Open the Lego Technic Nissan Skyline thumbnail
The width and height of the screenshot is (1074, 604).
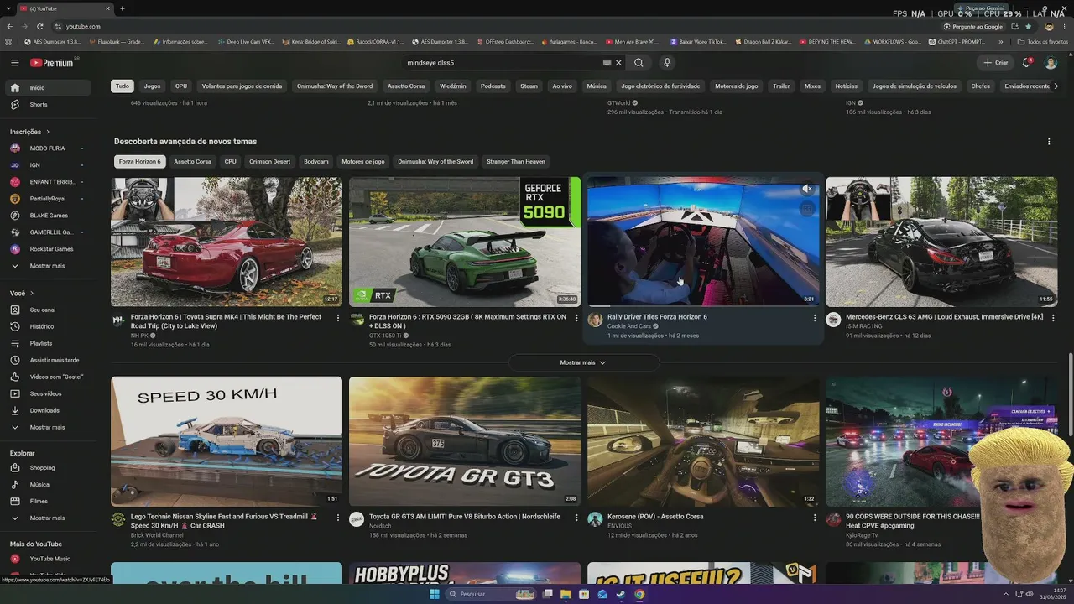[x=227, y=441]
